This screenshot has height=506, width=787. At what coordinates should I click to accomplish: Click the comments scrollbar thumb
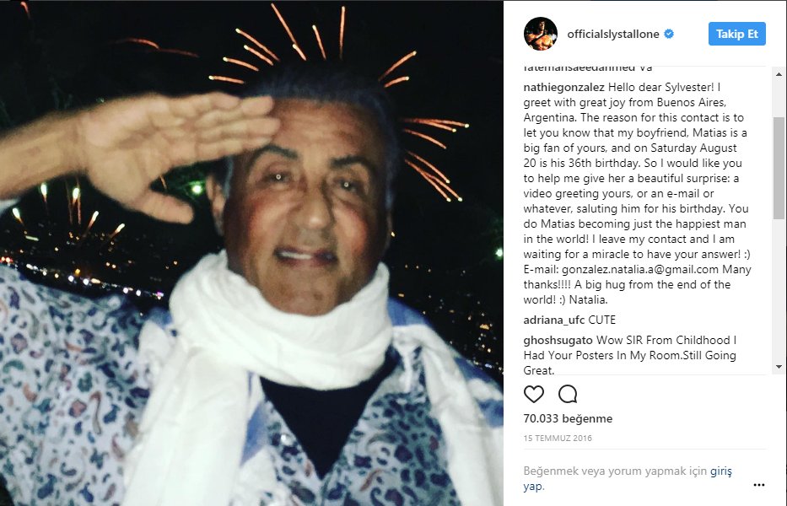tap(779, 168)
